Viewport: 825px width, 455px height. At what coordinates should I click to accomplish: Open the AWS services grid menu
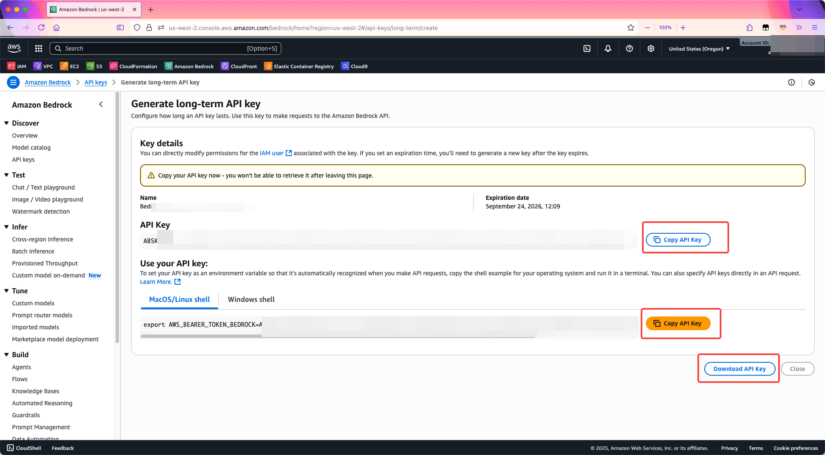(39, 48)
